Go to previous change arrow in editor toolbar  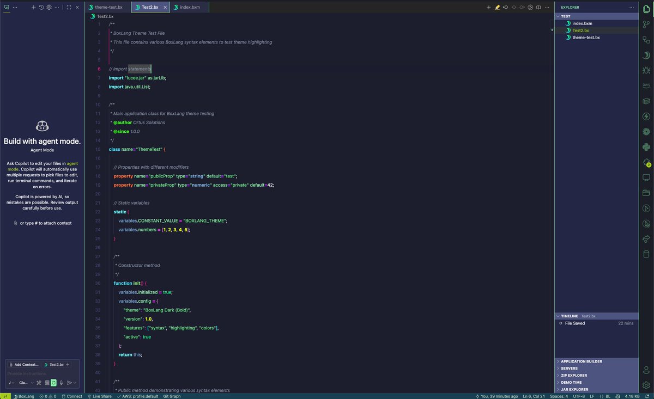pyautogui.click(x=506, y=8)
